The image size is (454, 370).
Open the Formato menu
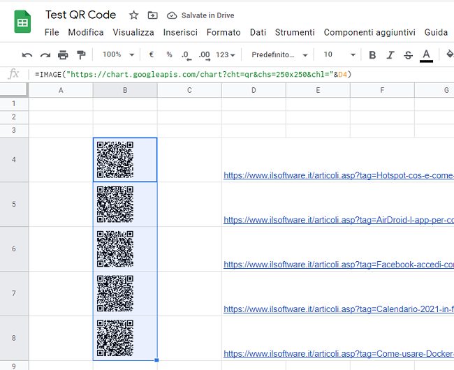coord(224,32)
